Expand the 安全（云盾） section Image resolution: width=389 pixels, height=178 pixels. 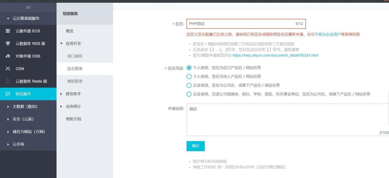point(8,119)
